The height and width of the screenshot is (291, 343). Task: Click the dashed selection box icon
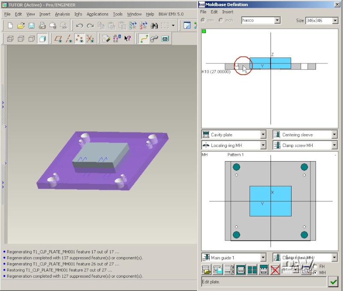[165, 26]
